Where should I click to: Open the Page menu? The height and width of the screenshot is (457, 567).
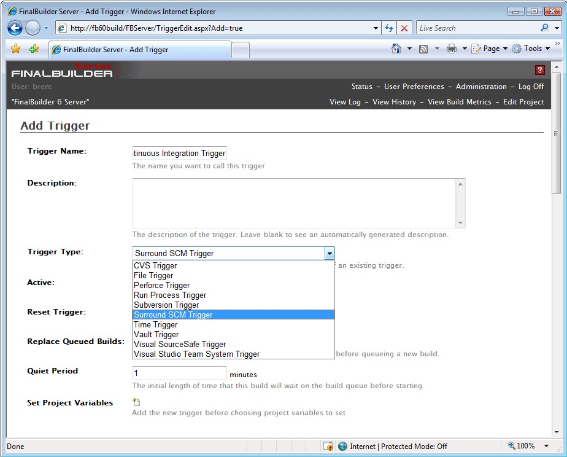click(489, 49)
